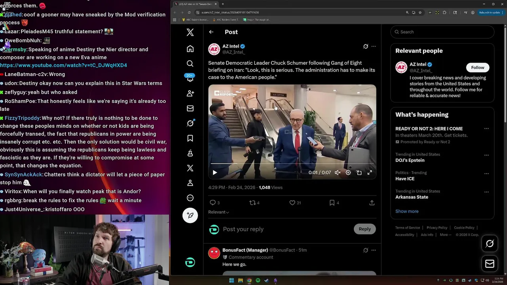This screenshot has width=507, height=285.
Task: Open Privacy Policy link
Action: [437, 228]
